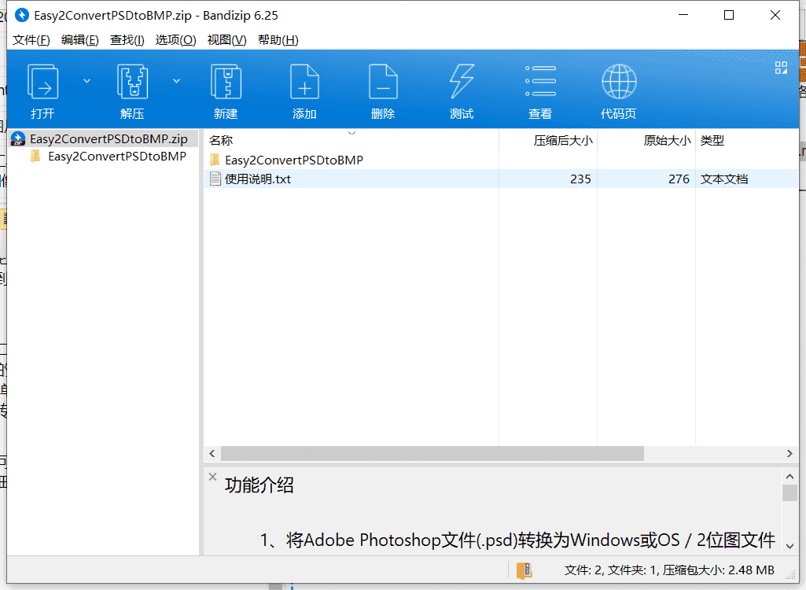This screenshot has width=806, height=590.
Task: Sort by 类型 column header
Action: pos(712,141)
